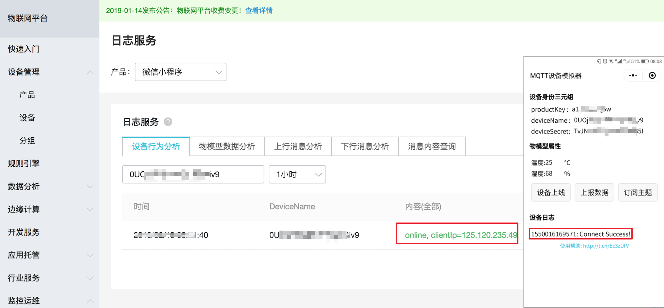Viewport: 664px width, 308px height.
Task: Tap the circular target icon in the simulator header
Action: coord(652,75)
